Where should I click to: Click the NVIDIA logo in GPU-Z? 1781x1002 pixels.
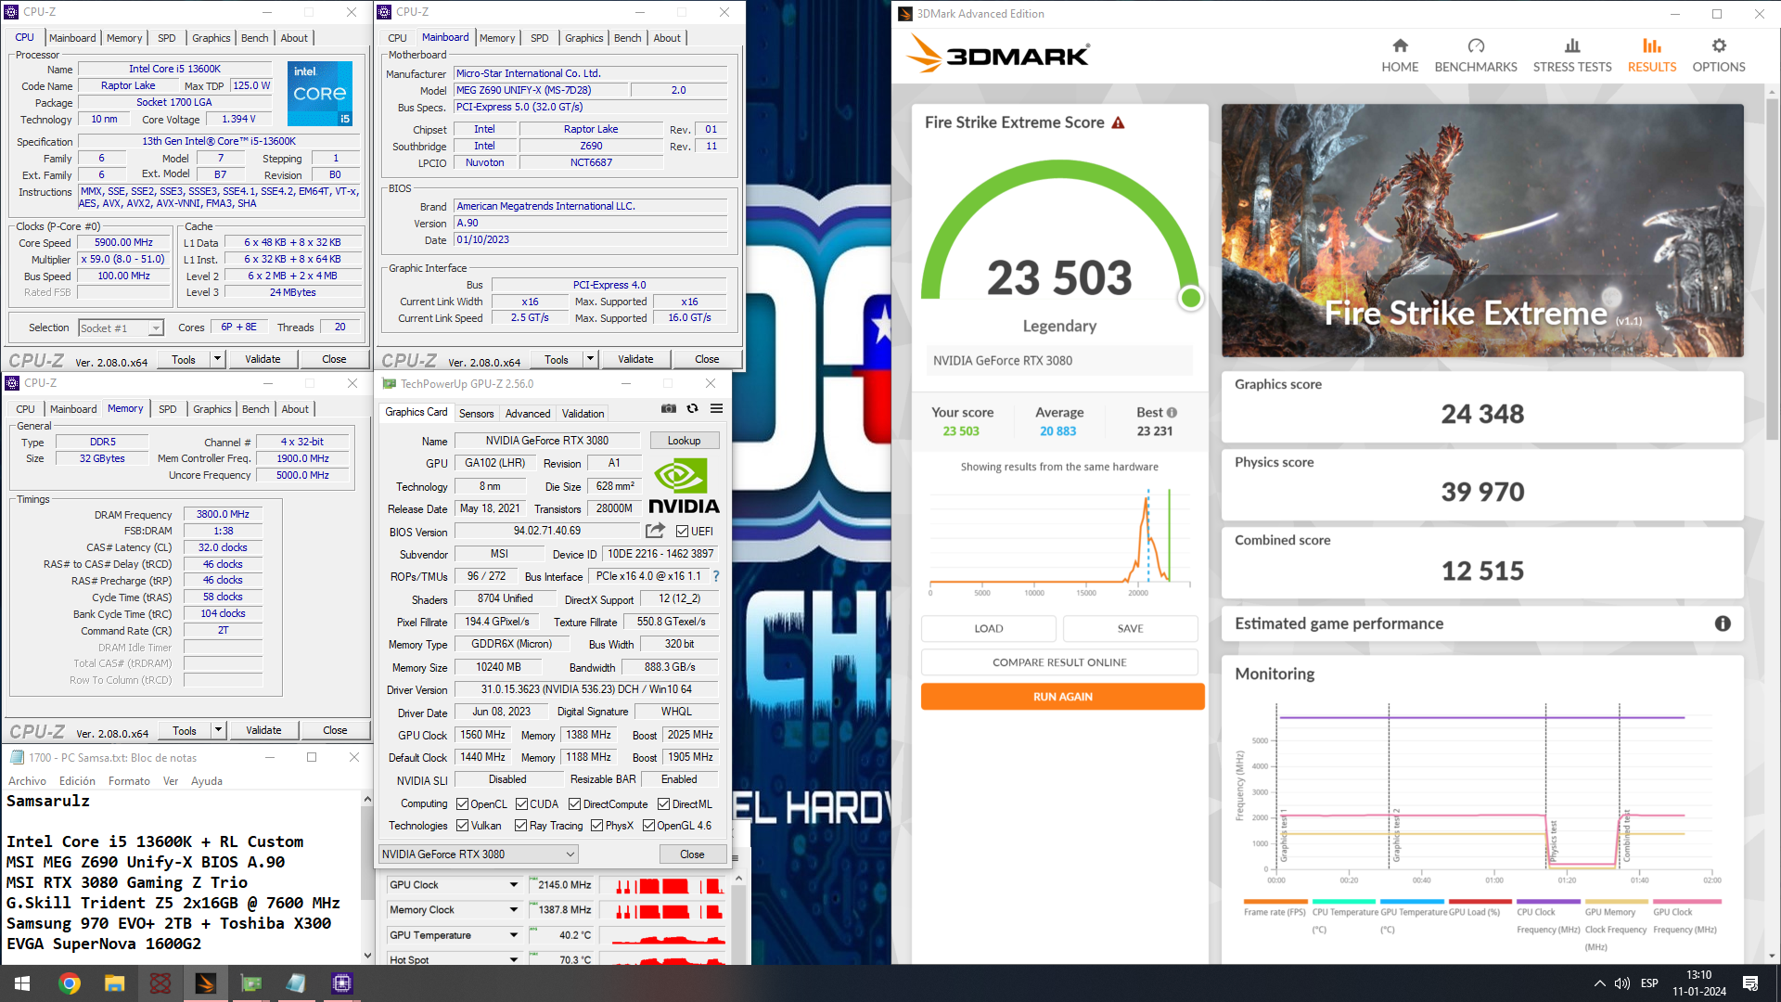(x=684, y=486)
